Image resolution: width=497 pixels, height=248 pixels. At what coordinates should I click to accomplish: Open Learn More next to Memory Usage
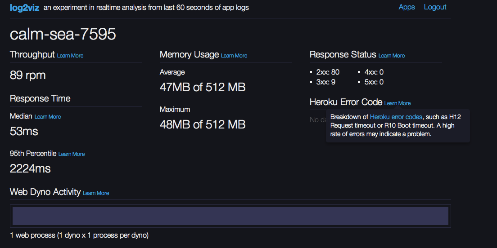click(234, 56)
